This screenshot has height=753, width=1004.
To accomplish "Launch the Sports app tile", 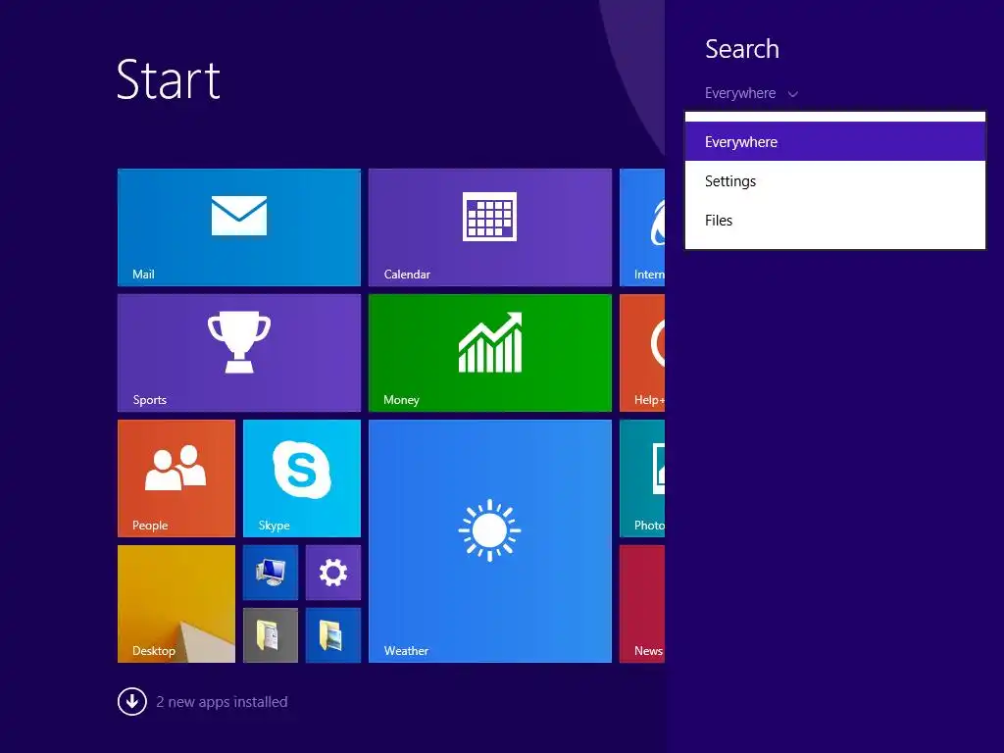I will pos(239,353).
